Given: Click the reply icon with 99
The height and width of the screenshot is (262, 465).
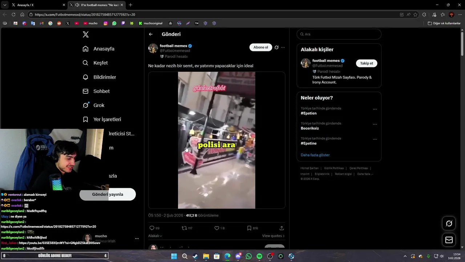Looking at the screenshot, I should 152,228.
